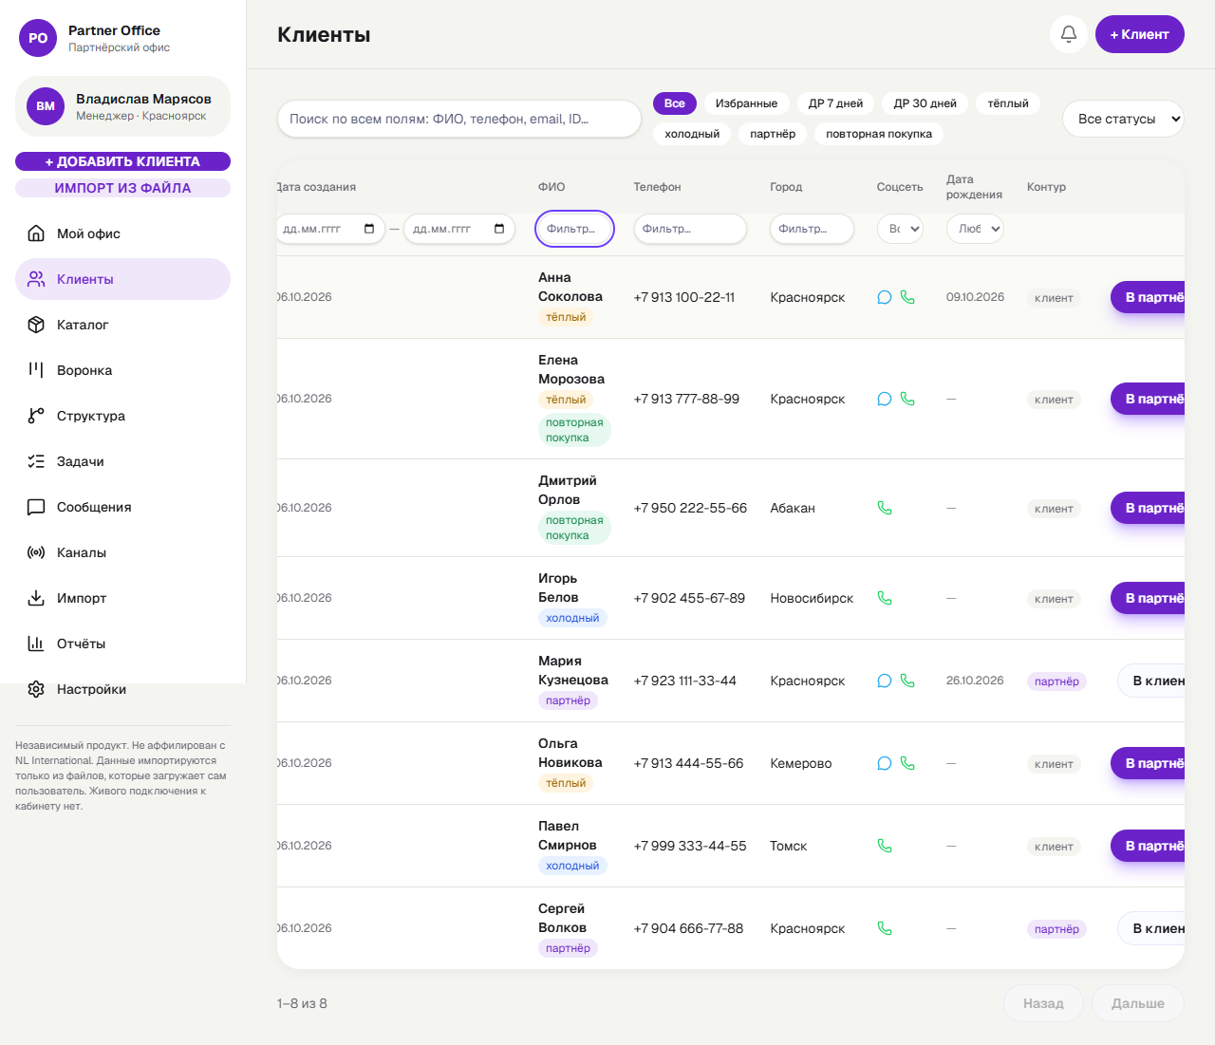This screenshot has height=1045, width=1215.
Task: Open chat with Мария Кузнецова
Action: pyautogui.click(x=885, y=681)
